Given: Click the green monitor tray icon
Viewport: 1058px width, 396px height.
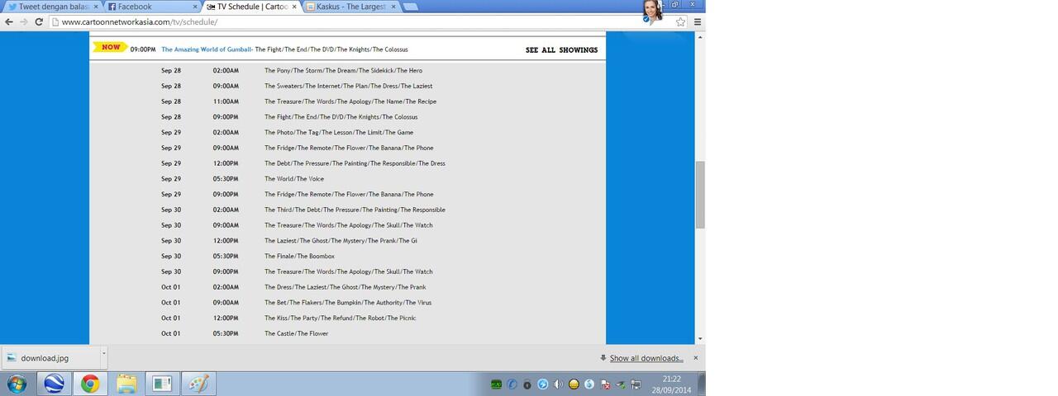Looking at the screenshot, I should (496, 384).
